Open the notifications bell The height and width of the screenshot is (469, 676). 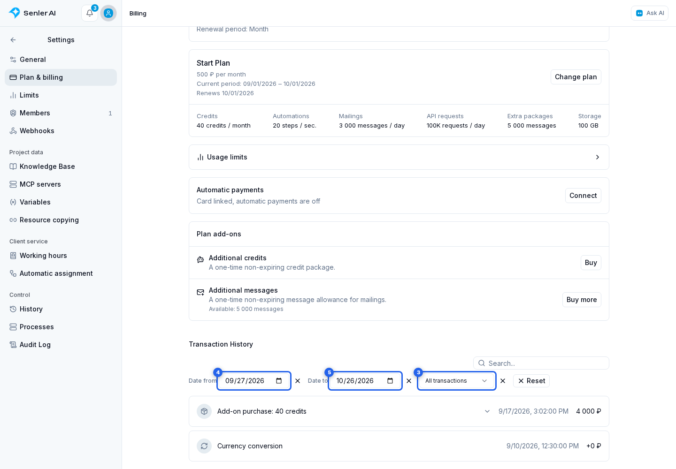pyautogui.click(x=89, y=13)
